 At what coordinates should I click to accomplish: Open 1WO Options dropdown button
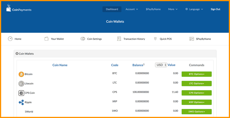(197, 111)
